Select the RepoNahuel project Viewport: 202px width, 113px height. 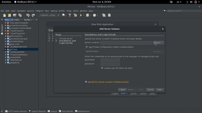point(16,60)
